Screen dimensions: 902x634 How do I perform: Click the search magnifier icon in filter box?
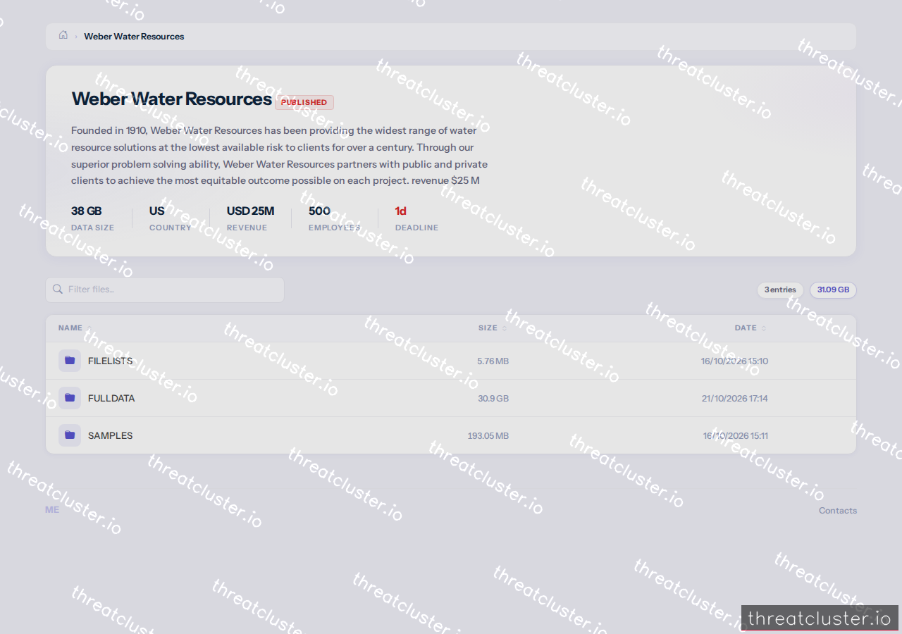click(58, 290)
